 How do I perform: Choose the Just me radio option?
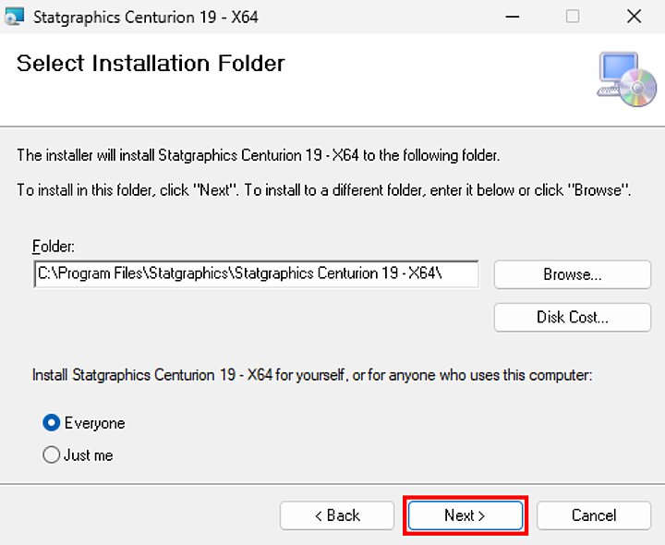pos(52,455)
